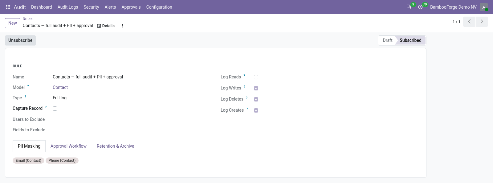The width and height of the screenshot is (493, 183).
Task: Open the apps grid menu icon
Action: point(8,7)
